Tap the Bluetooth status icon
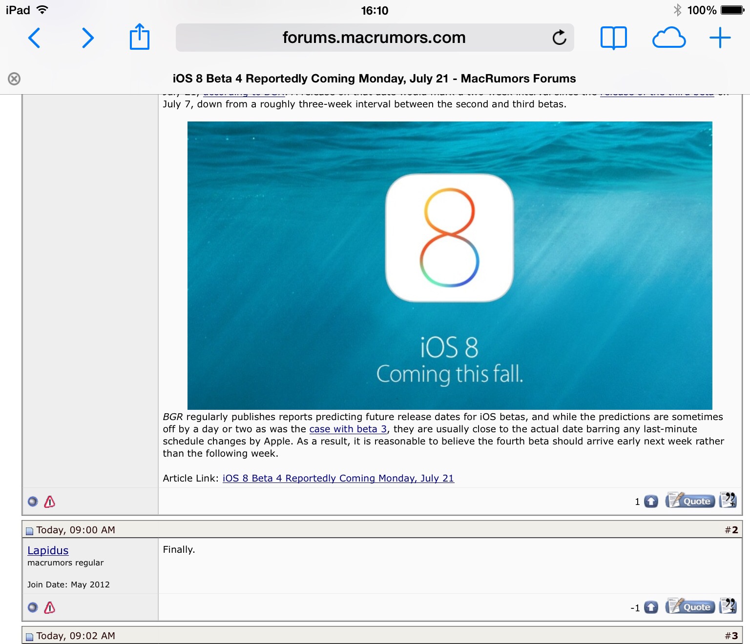Viewport: 750px width, 644px height. (x=677, y=10)
